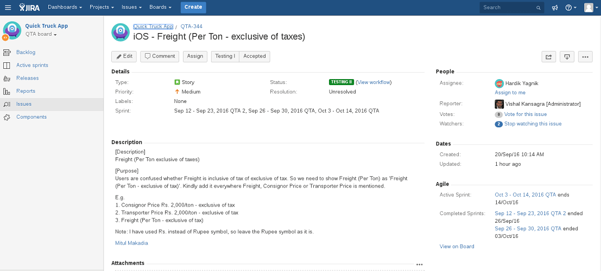Click the Quick Truck App sidebar avatar

(12, 30)
